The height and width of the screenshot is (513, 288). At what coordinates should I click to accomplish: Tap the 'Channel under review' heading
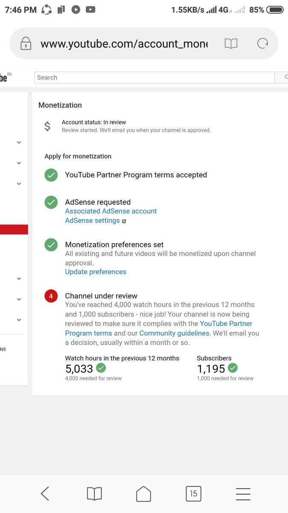101,296
